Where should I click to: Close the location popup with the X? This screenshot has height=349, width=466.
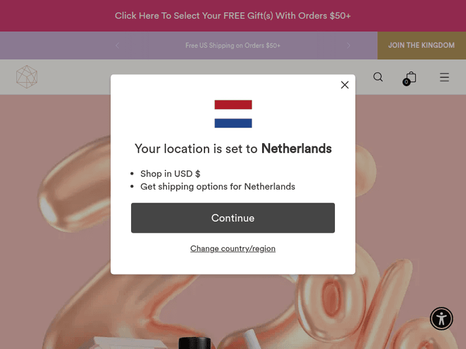coord(345,85)
